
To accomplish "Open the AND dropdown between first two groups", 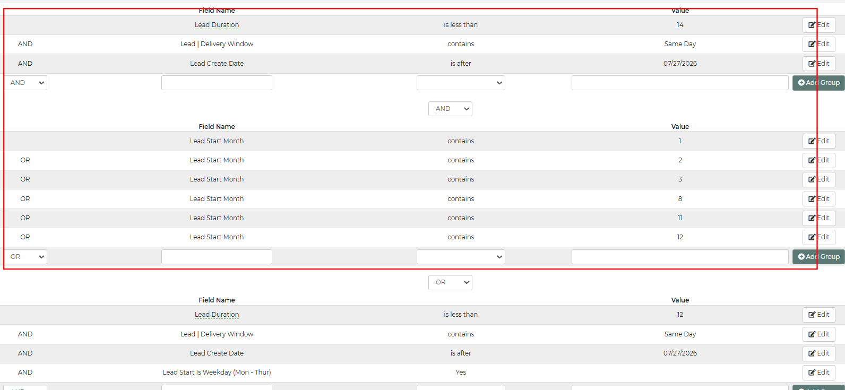I will point(450,109).
